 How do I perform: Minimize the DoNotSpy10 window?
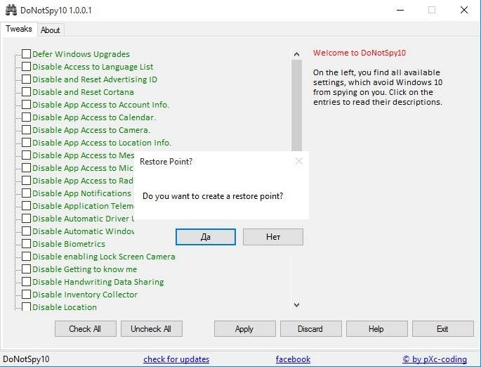click(400, 10)
